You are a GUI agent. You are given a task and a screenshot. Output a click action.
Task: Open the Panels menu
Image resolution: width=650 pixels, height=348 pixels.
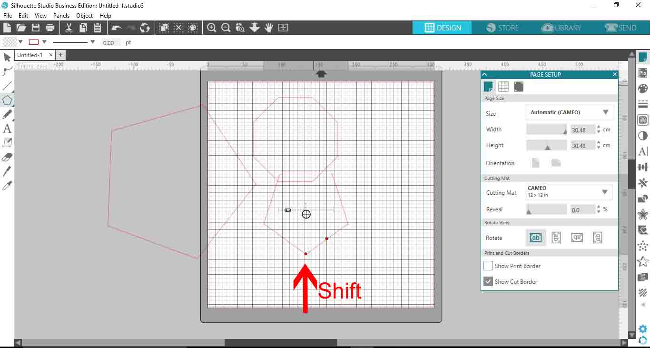coord(61,15)
